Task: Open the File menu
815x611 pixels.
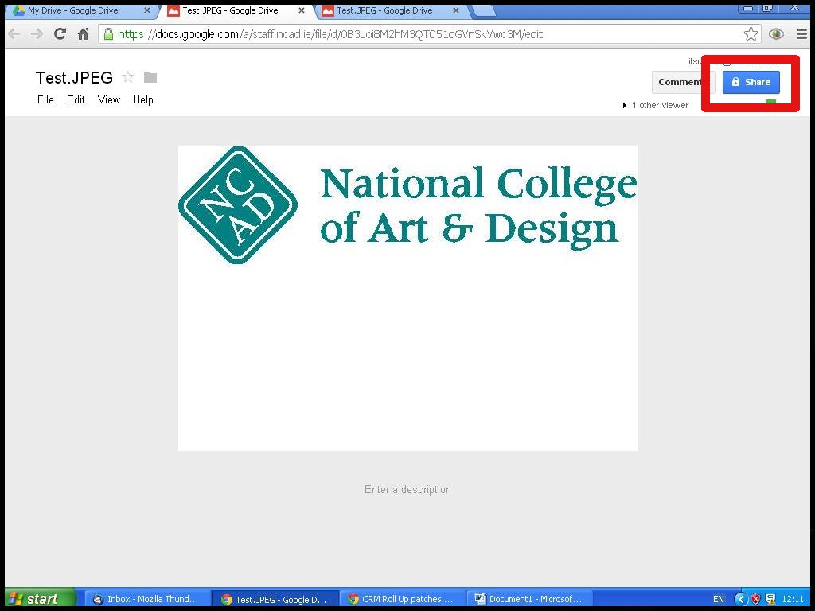Action: click(45, 99)
